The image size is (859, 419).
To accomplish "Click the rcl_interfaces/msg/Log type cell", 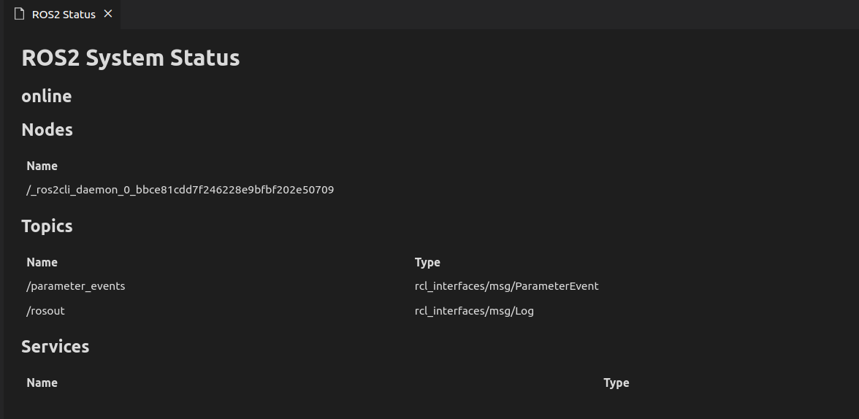I will pyautogui.click(x=475, y=311).
